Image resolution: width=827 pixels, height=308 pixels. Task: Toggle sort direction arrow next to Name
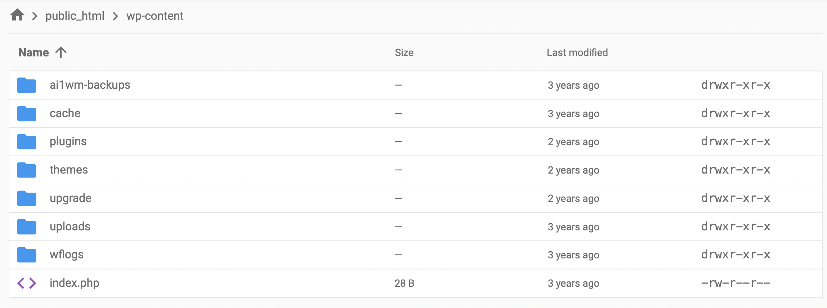[61, 52]
